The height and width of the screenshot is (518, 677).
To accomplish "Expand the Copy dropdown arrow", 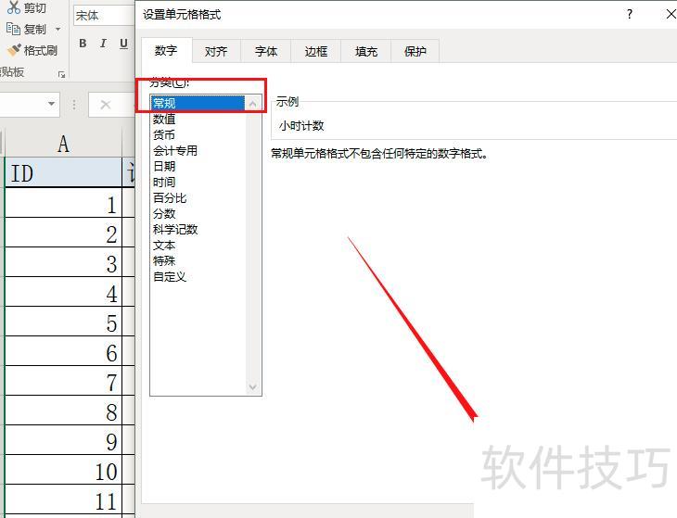I will pos(58,30).
